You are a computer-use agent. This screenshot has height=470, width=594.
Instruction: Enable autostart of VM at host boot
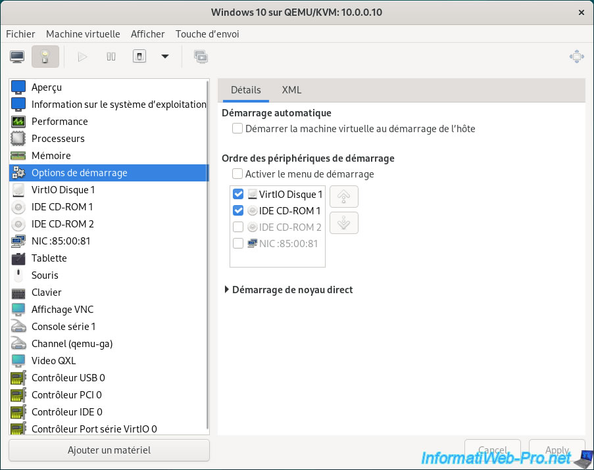pyautogui.click(x=237, y=129)
